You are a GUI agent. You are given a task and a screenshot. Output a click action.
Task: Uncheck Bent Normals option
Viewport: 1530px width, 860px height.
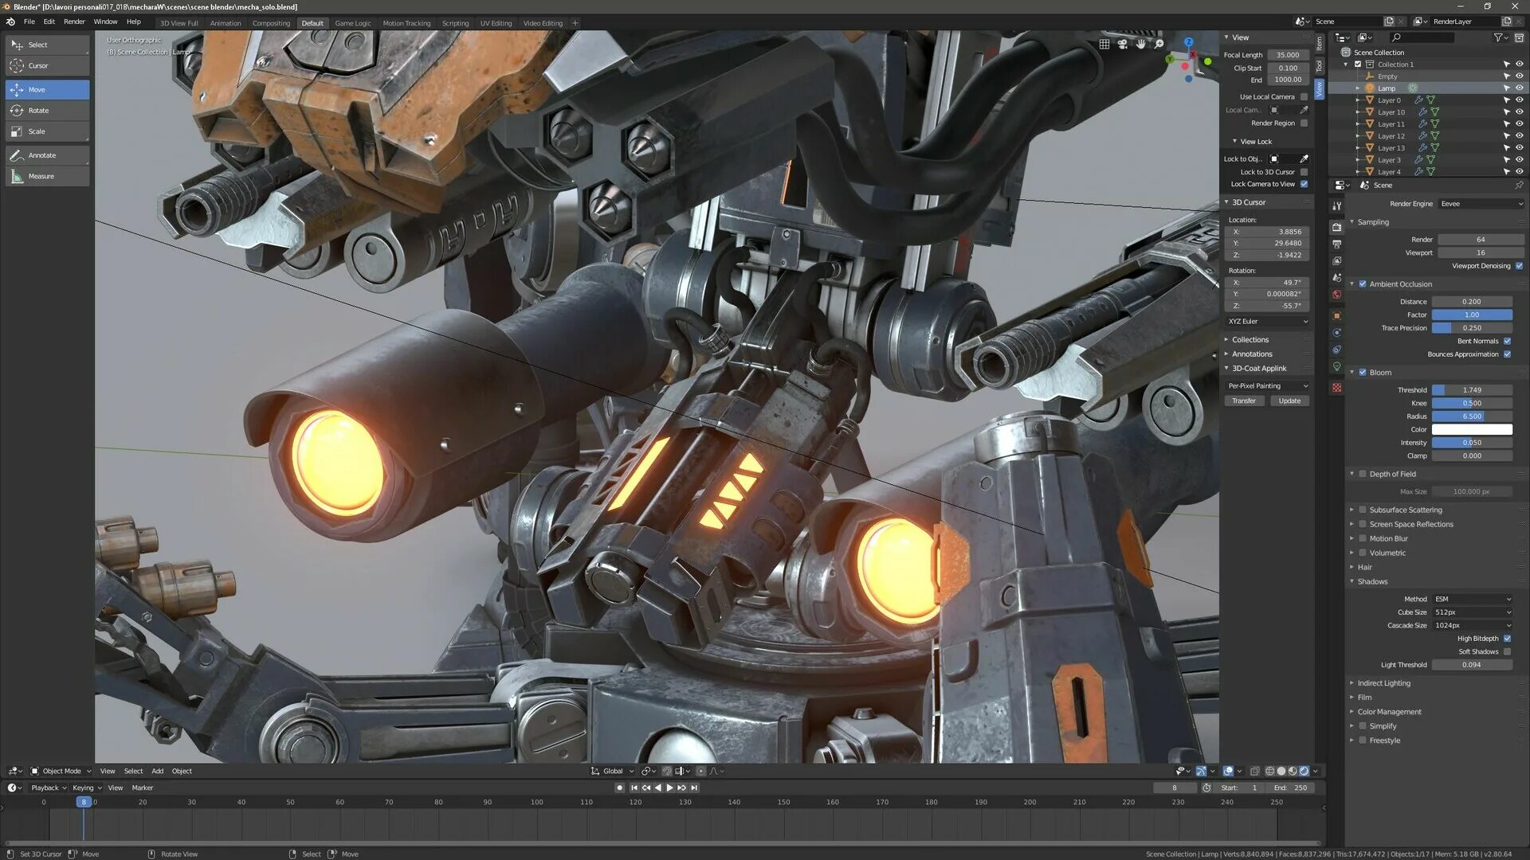coord(1507,341)
